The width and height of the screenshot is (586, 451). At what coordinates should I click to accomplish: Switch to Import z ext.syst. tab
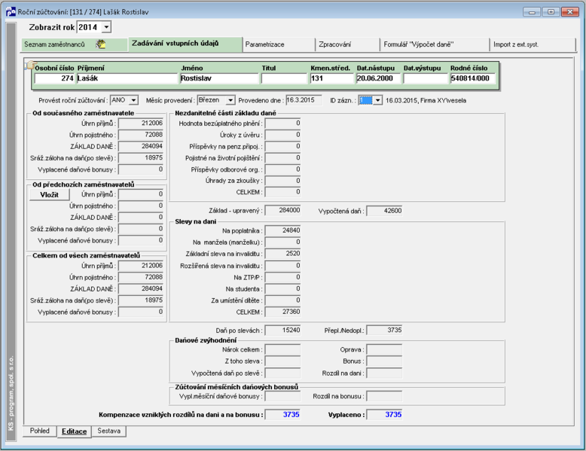tap(533, 44)
